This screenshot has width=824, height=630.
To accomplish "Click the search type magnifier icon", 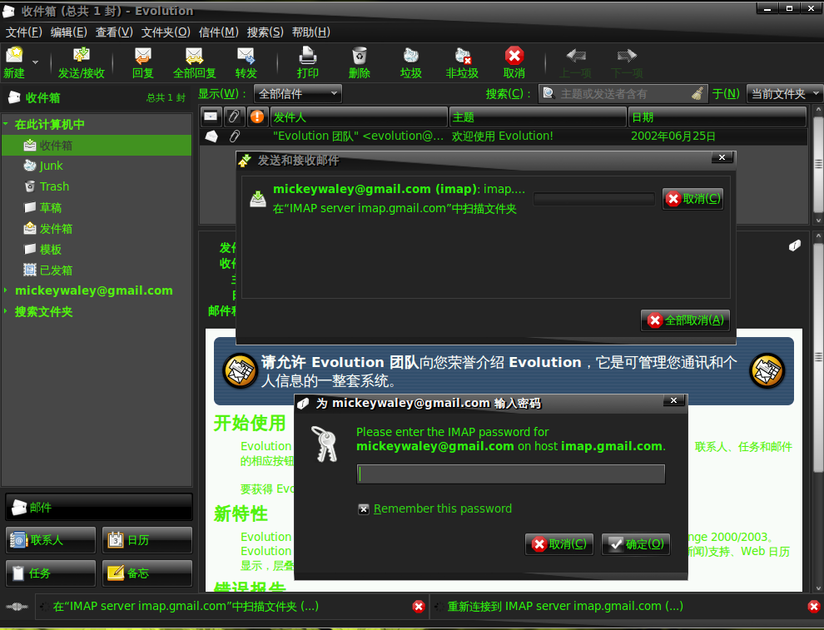I will (549, 93).
